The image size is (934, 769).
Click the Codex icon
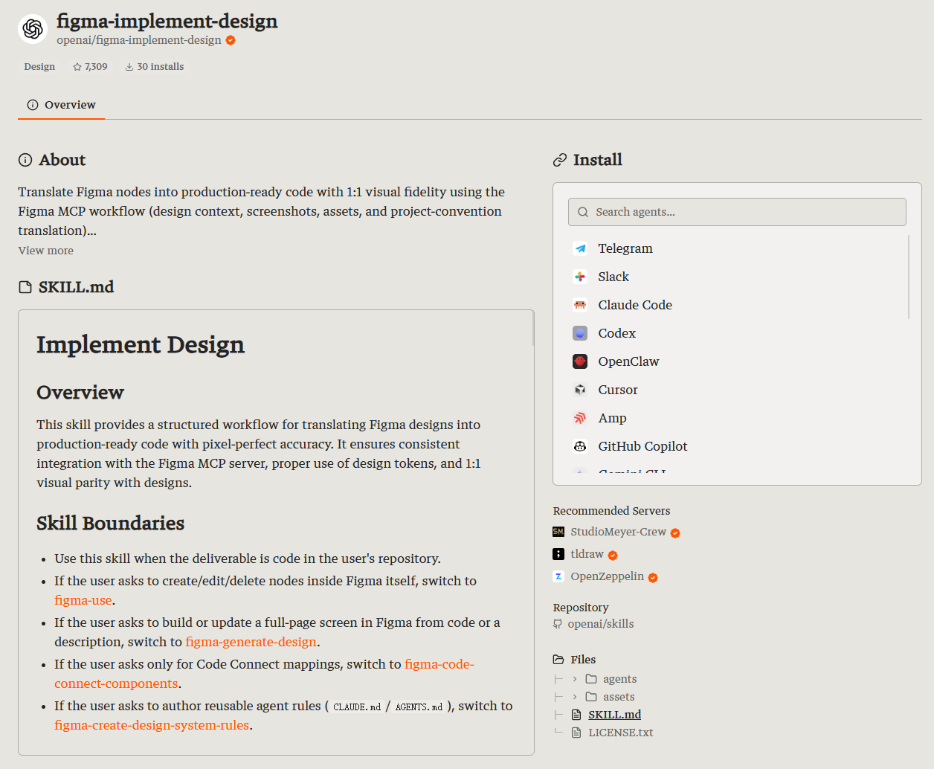click(580, 333)
